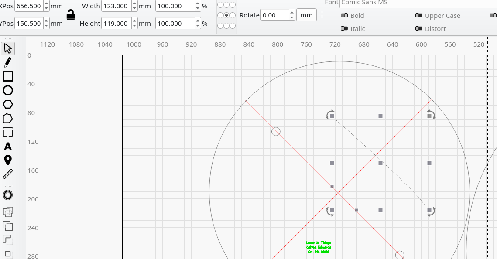Turn on the Italic toggle
The image size is (497, 259).
click(344, 29)
